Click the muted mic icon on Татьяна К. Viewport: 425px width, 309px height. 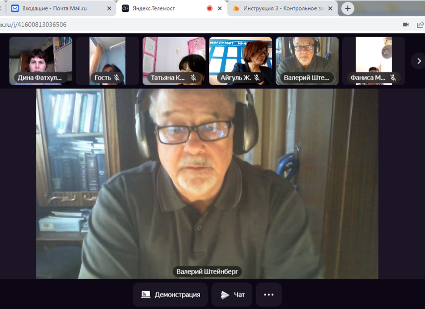point(193,77)
